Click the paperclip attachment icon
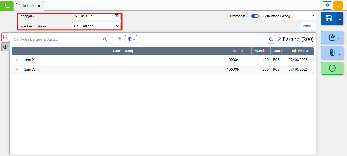347x156 pixels. pos(332,53)
